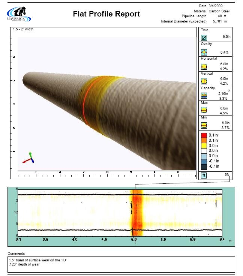Click the Capacity area value 2.16in
This screenshot has height=276, width=243.
[223, 93]
